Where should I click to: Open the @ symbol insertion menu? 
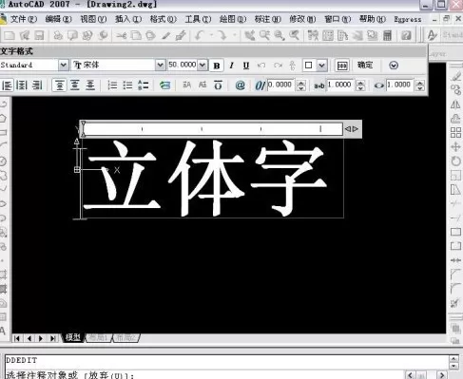(x=240, y=85)
